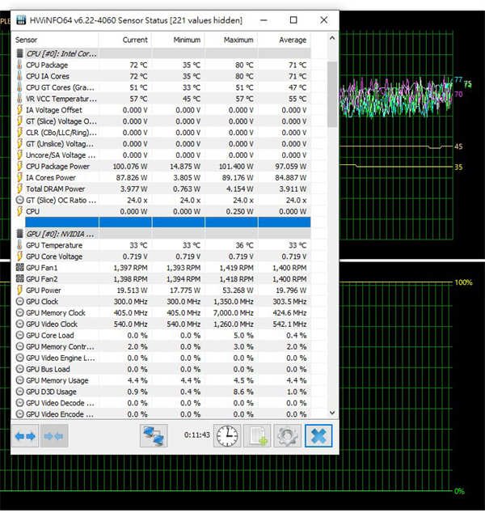Open remote network monitoring computers icon
The width and height of the screenshot is (485, 513).
pos(154,436)
